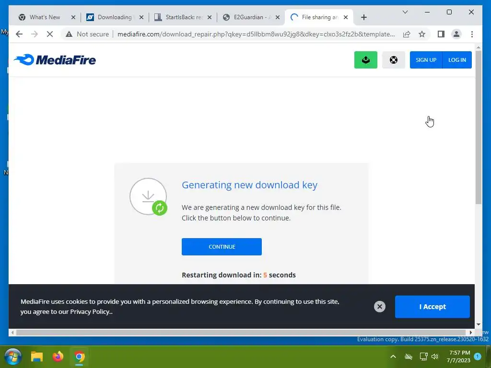
Task: Bookmark this page with star icon
Action: [x=422, y=34]
